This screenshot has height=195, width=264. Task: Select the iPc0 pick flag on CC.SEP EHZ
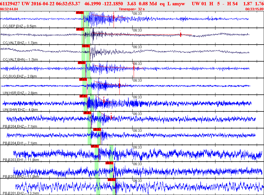pos(80,13)
